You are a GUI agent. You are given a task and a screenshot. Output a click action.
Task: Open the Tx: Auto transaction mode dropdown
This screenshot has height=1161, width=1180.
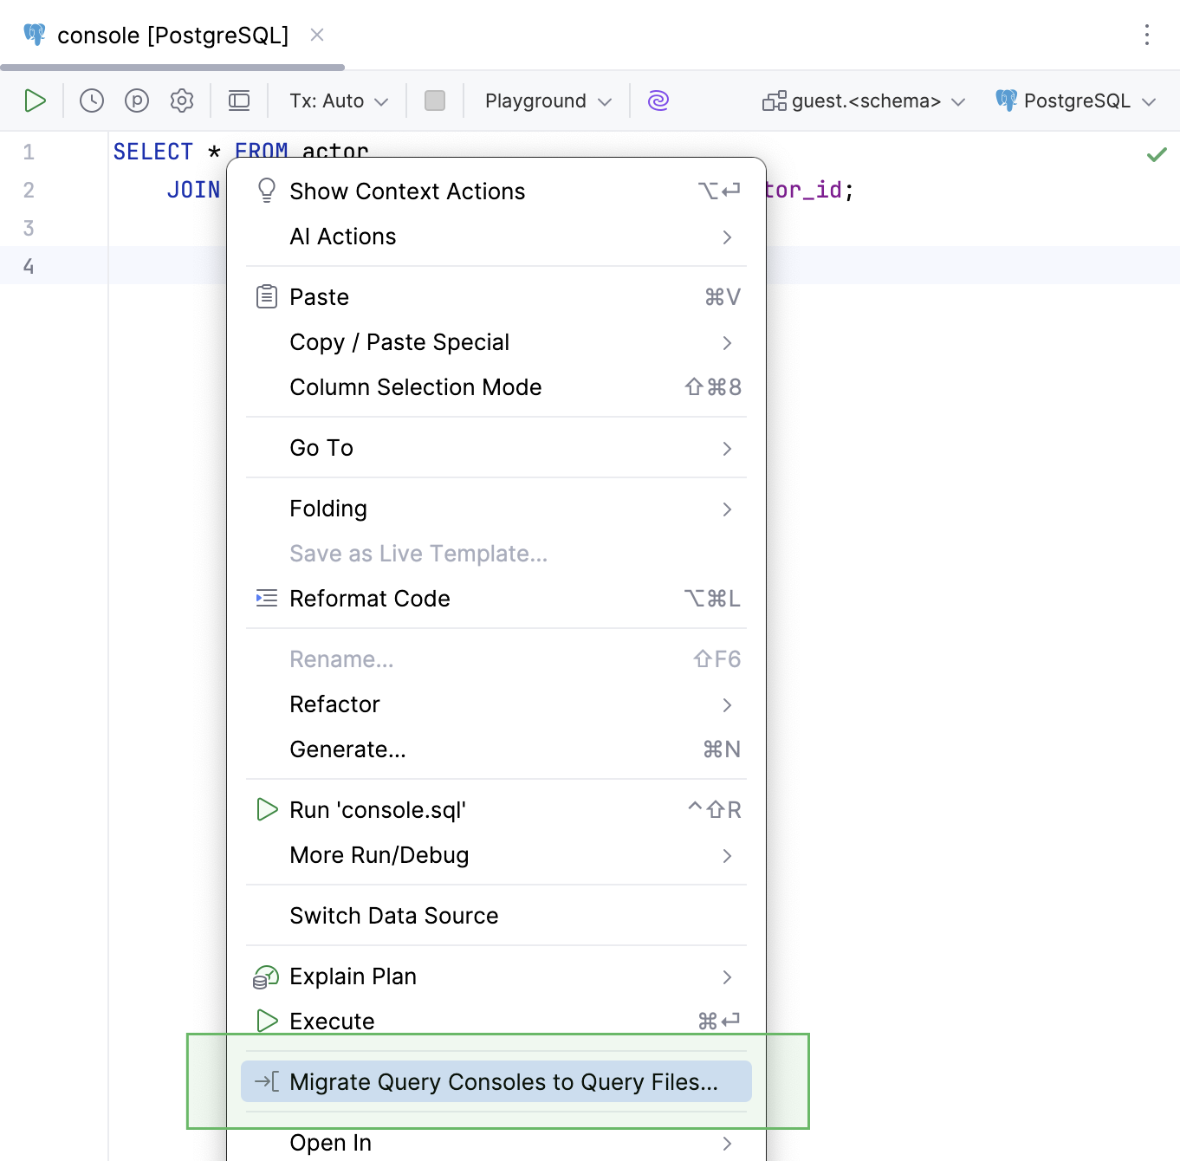tap(337, 101)
